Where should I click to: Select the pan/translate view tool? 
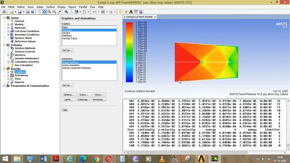pos(44,12)
